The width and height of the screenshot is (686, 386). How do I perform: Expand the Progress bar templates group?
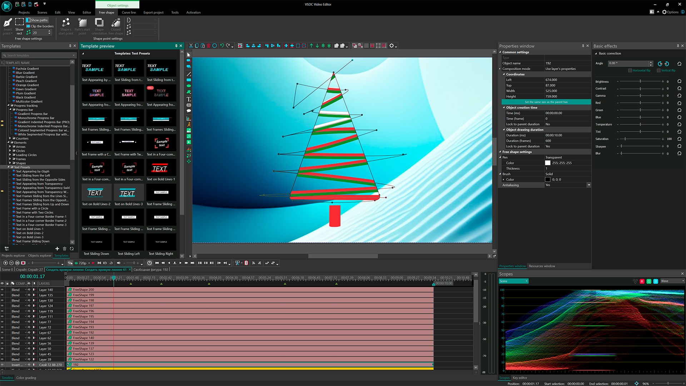tap(10, 109)
